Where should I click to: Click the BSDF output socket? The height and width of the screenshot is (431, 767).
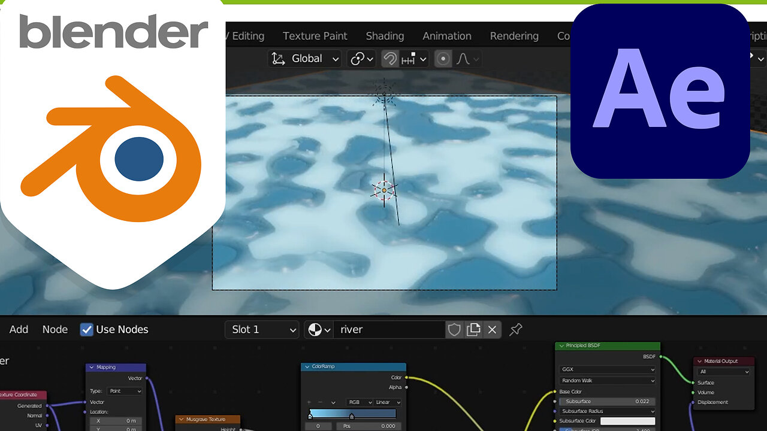click(x=660, y=357)
